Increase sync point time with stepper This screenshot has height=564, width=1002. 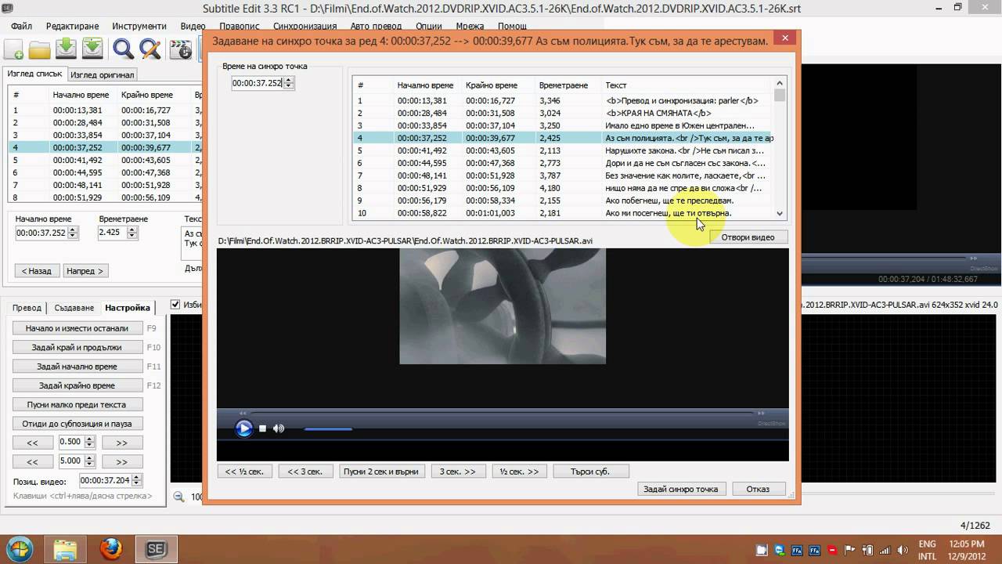pos(289,80)
